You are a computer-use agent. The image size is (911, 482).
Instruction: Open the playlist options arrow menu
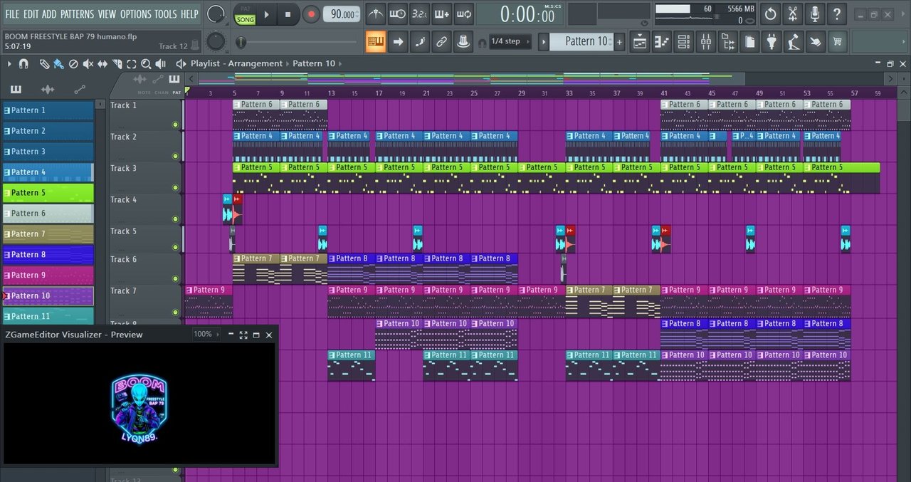click(x=9, y=64)
